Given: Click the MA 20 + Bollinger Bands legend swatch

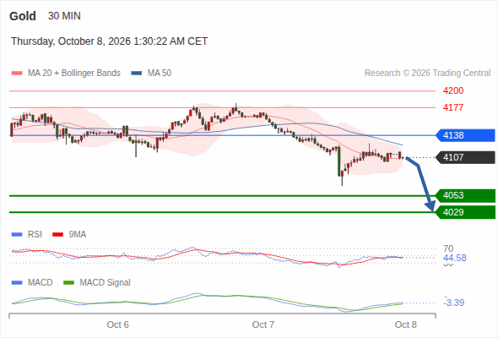Looking at the screenshot, I should pyautogui.click(x=17, y=74).
